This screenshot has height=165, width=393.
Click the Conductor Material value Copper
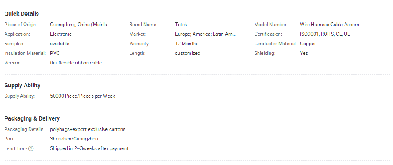(x=308, y=44)
